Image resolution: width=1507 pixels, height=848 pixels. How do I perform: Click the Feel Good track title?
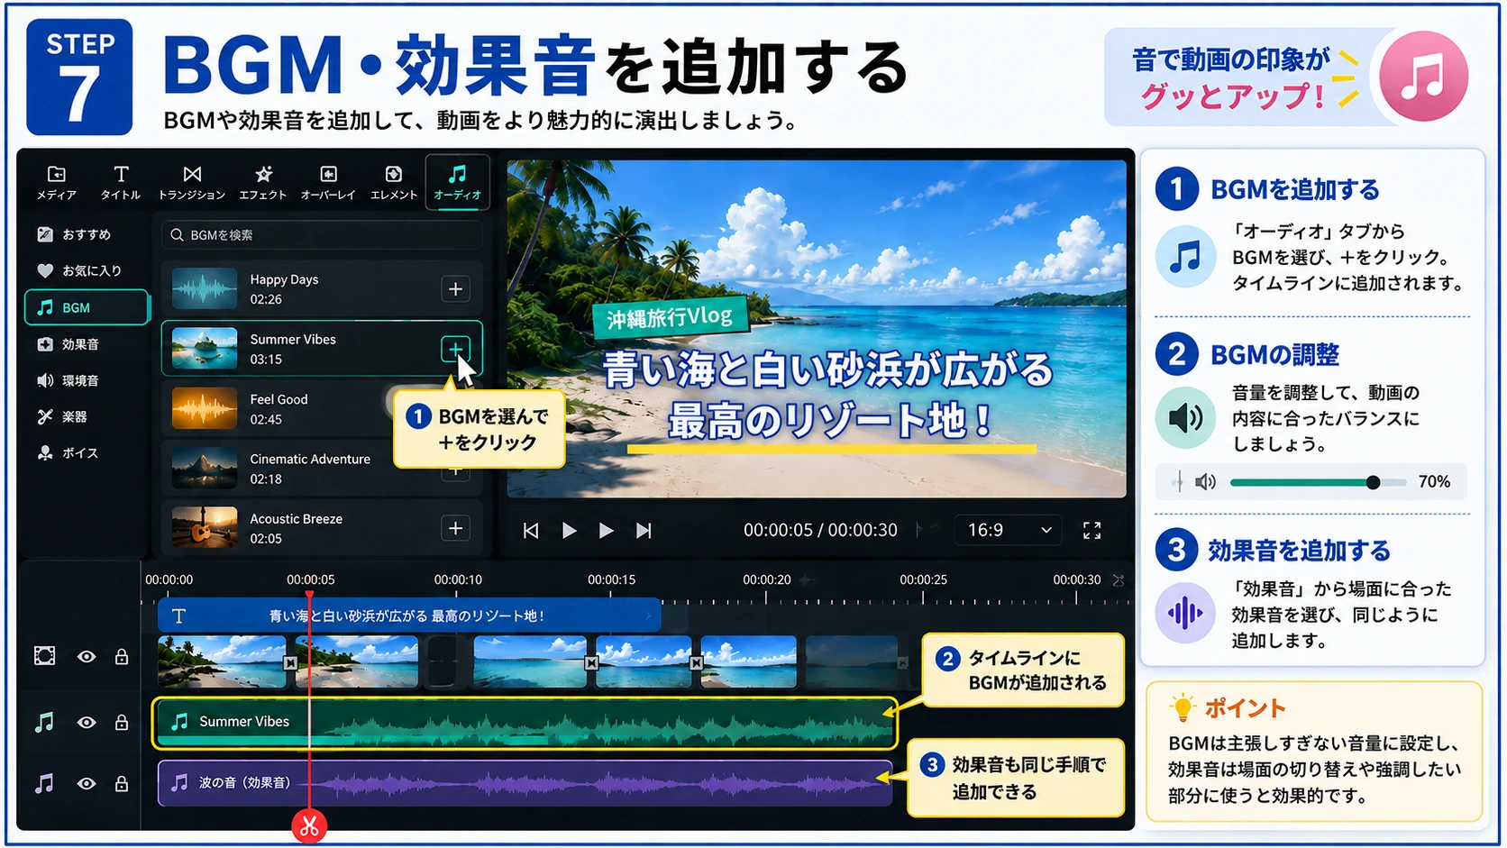279,399
